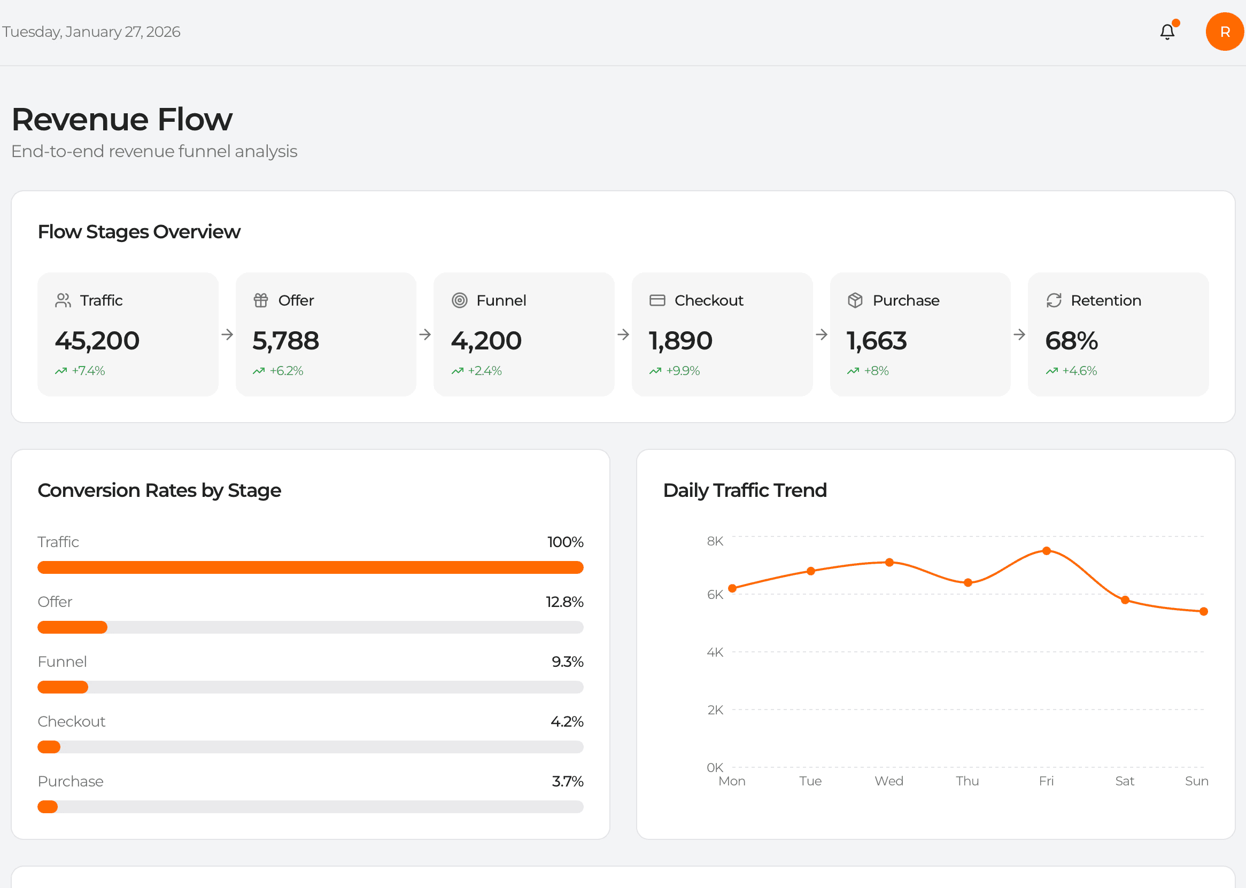This screenshot has width=1246, height=888.
Task: Click the Funnel 9.3% progress bar
Action: click(63, 687)
